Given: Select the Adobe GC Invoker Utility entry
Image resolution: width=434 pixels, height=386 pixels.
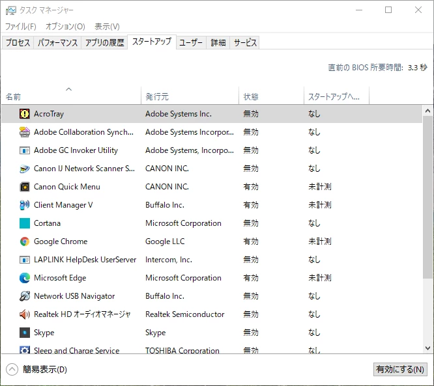Looking at the screenshot, I should (76, 150).
